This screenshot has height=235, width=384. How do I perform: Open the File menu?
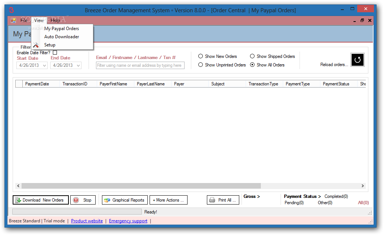[x=24, y=20]
